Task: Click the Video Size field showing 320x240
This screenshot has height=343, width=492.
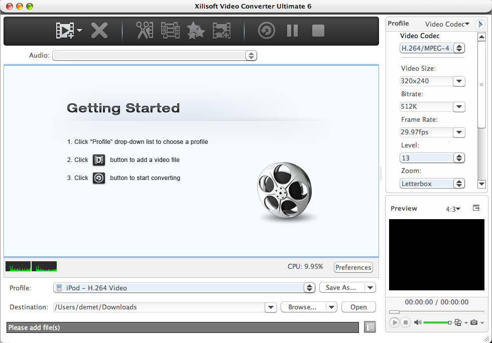Action: tap(426, 81)
